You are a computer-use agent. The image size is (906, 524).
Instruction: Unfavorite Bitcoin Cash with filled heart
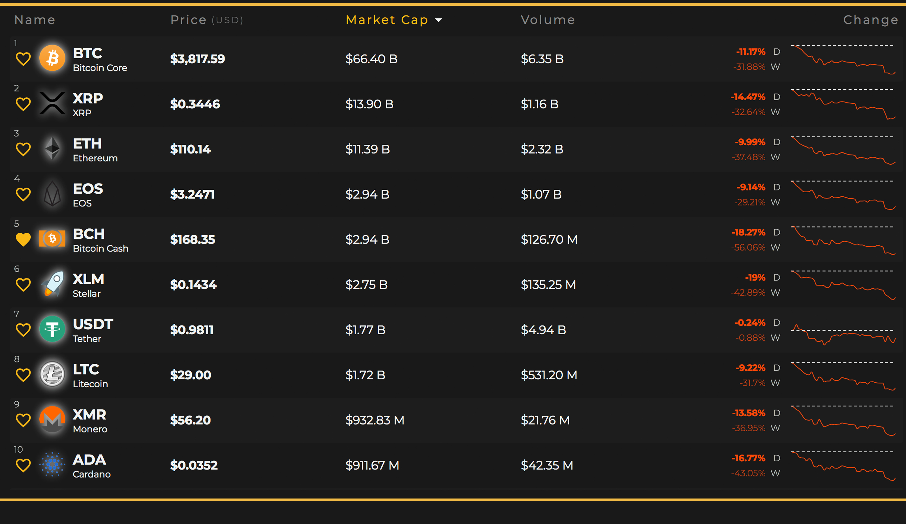(23, 240)
